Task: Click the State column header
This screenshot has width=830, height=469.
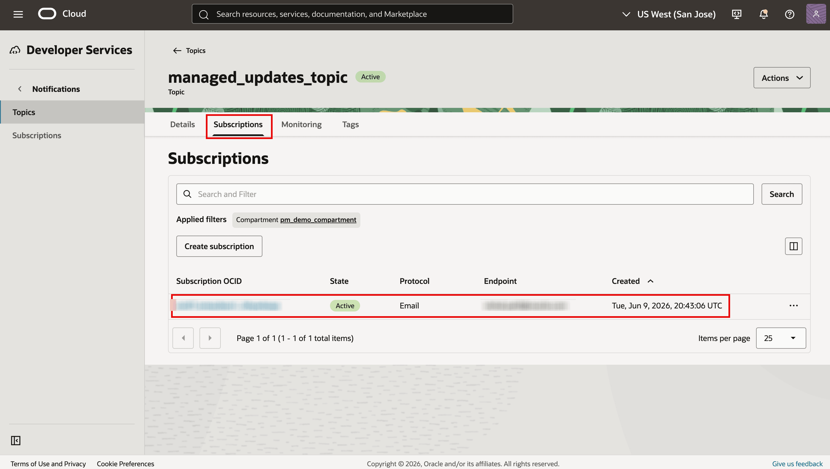Action: [x=339, y=281]
